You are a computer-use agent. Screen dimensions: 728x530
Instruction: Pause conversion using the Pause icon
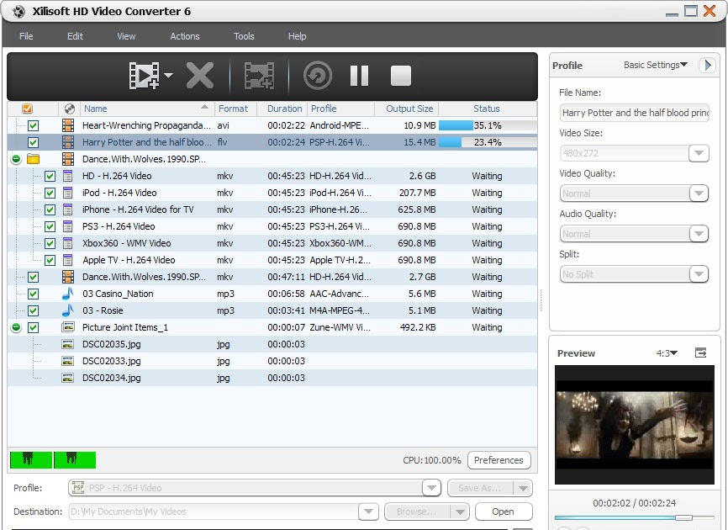click(x=359, y=76)
